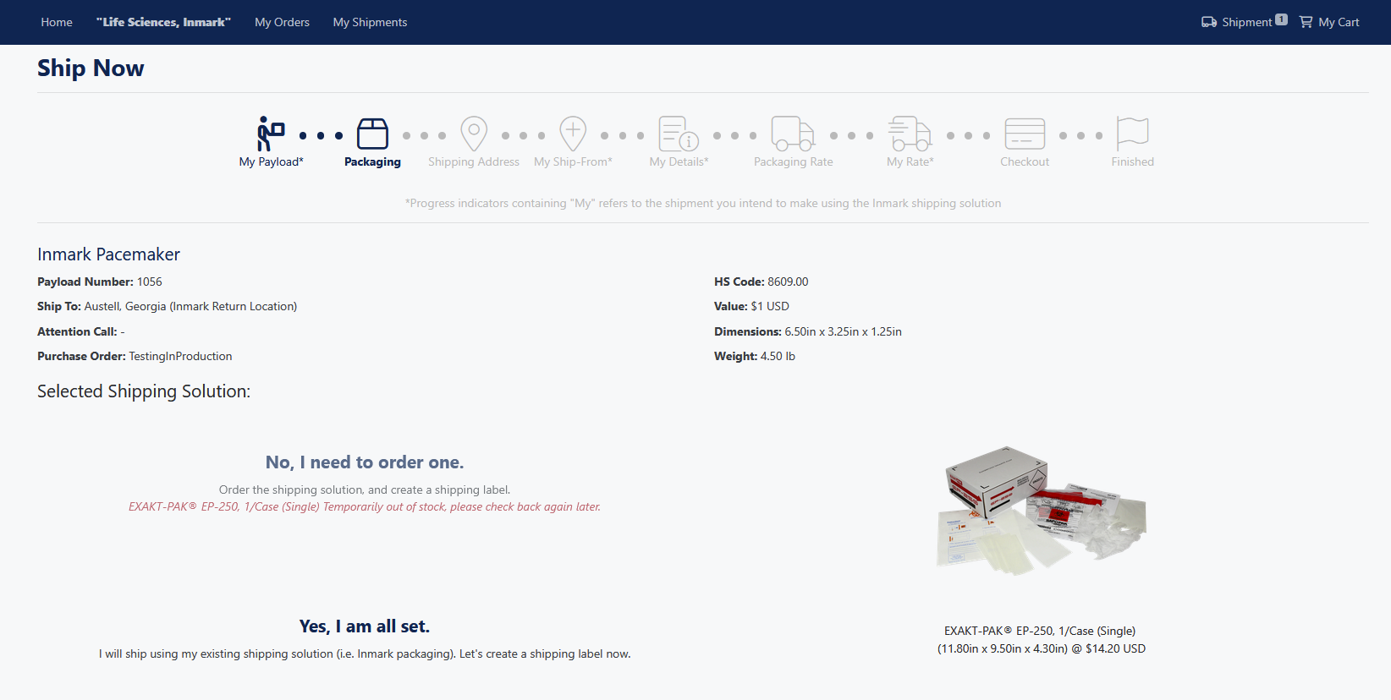Click the temporarily out of stock notice
The height and width of the screenshot is (700, 1391).
(x=365, y=506)
